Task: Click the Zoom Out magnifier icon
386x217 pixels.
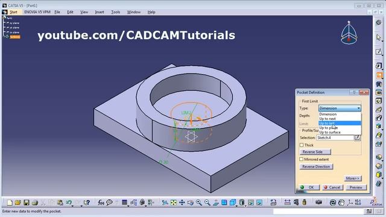Action: 207,203
